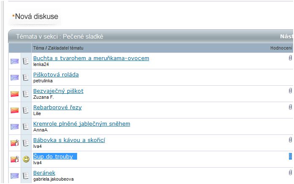Start a Nová diskuse
This screenshot has width=294, height=184.
(x=37, y=16)
